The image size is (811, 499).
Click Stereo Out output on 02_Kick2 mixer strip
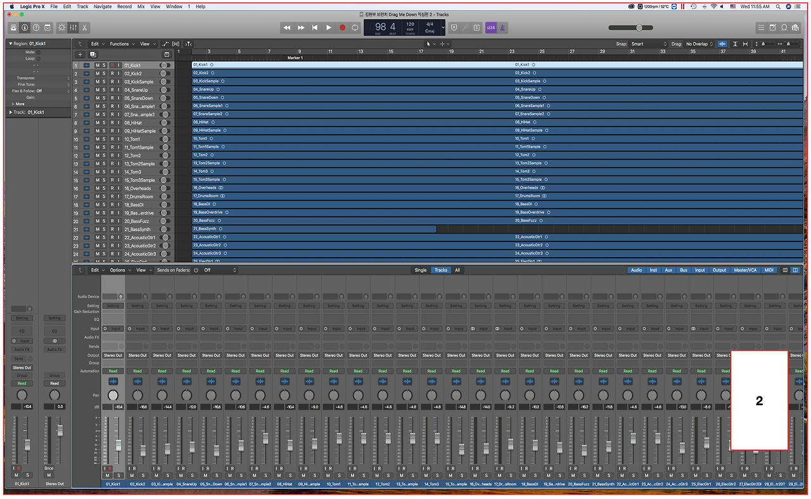click(137, 355)
